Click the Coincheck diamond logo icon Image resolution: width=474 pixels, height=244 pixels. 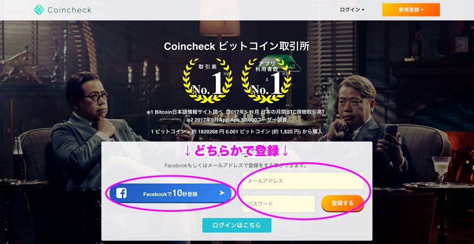tap(39, 10)
